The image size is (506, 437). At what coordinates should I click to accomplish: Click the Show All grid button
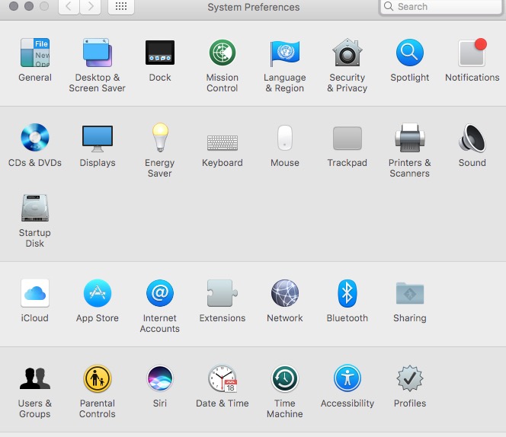point(121,6)
